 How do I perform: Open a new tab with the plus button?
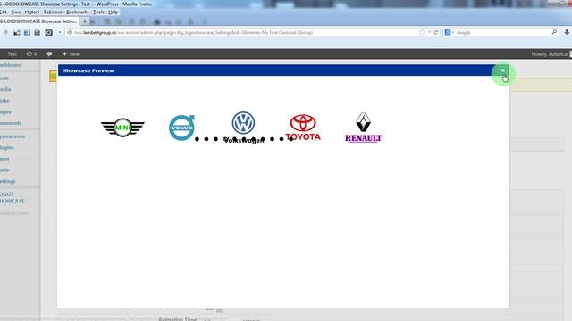tap(85, 21)
